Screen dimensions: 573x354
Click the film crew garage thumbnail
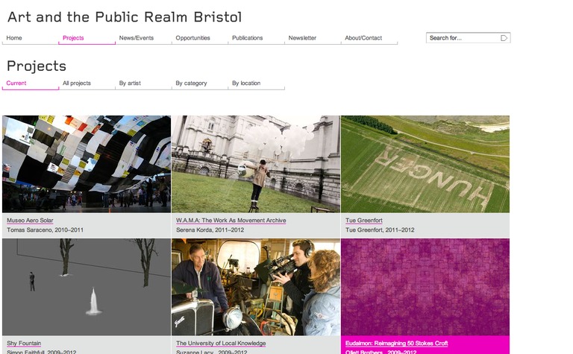click(x=256, y=287)
